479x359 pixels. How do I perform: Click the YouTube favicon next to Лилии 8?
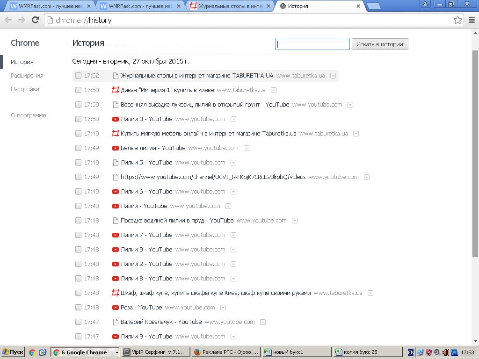(115, 279)
